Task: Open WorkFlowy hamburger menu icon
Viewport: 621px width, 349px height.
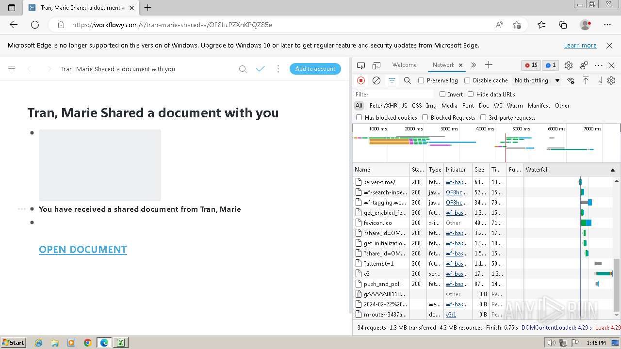Action: coord(12,69)
